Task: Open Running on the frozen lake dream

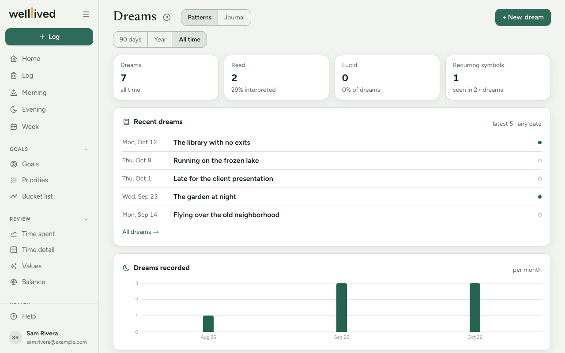Action: click(332, 161)
